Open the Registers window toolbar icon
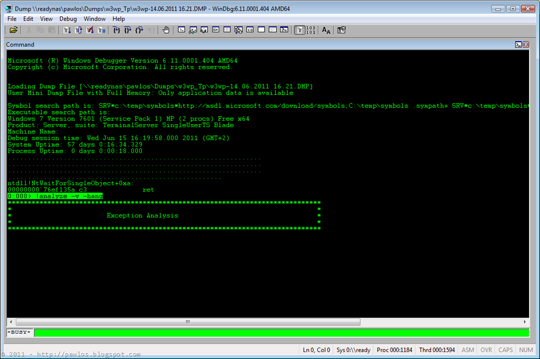540x359 pixels. tap(216, 30)
